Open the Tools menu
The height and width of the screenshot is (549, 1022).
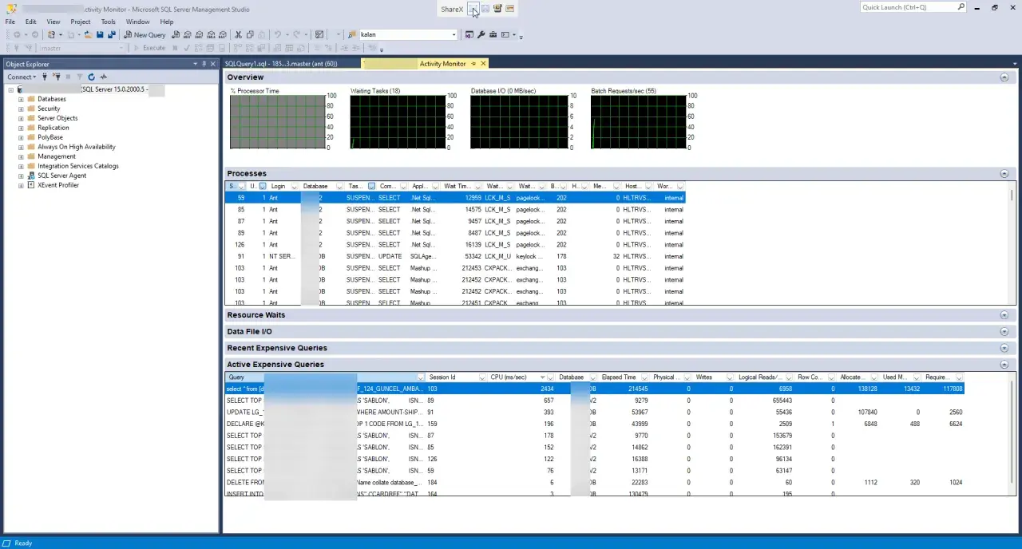coord(108,22)
